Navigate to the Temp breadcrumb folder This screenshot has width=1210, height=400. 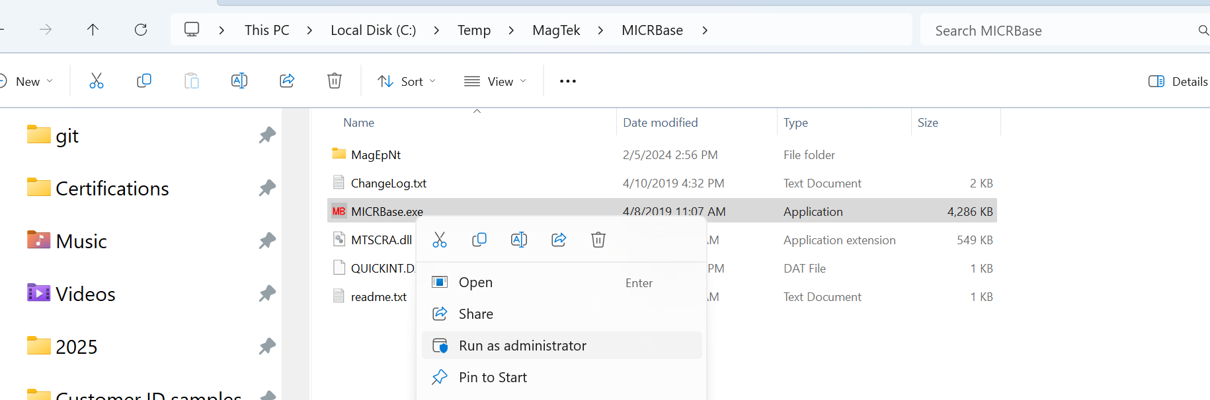[474, 30]
